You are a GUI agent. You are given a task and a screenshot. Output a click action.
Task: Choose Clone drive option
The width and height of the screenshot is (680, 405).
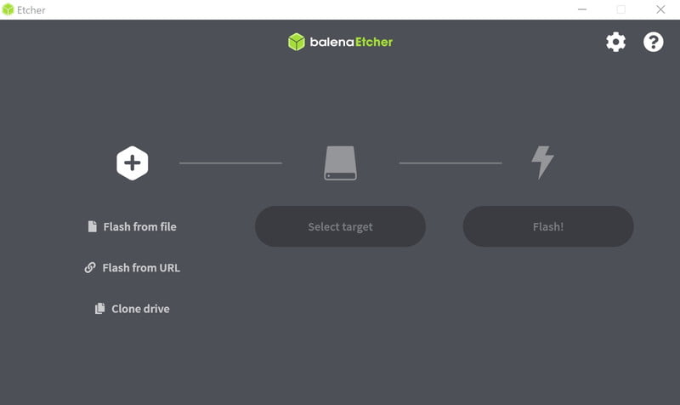[133, 309]
